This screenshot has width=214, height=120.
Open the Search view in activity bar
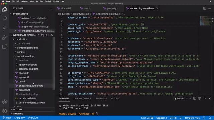4,19
